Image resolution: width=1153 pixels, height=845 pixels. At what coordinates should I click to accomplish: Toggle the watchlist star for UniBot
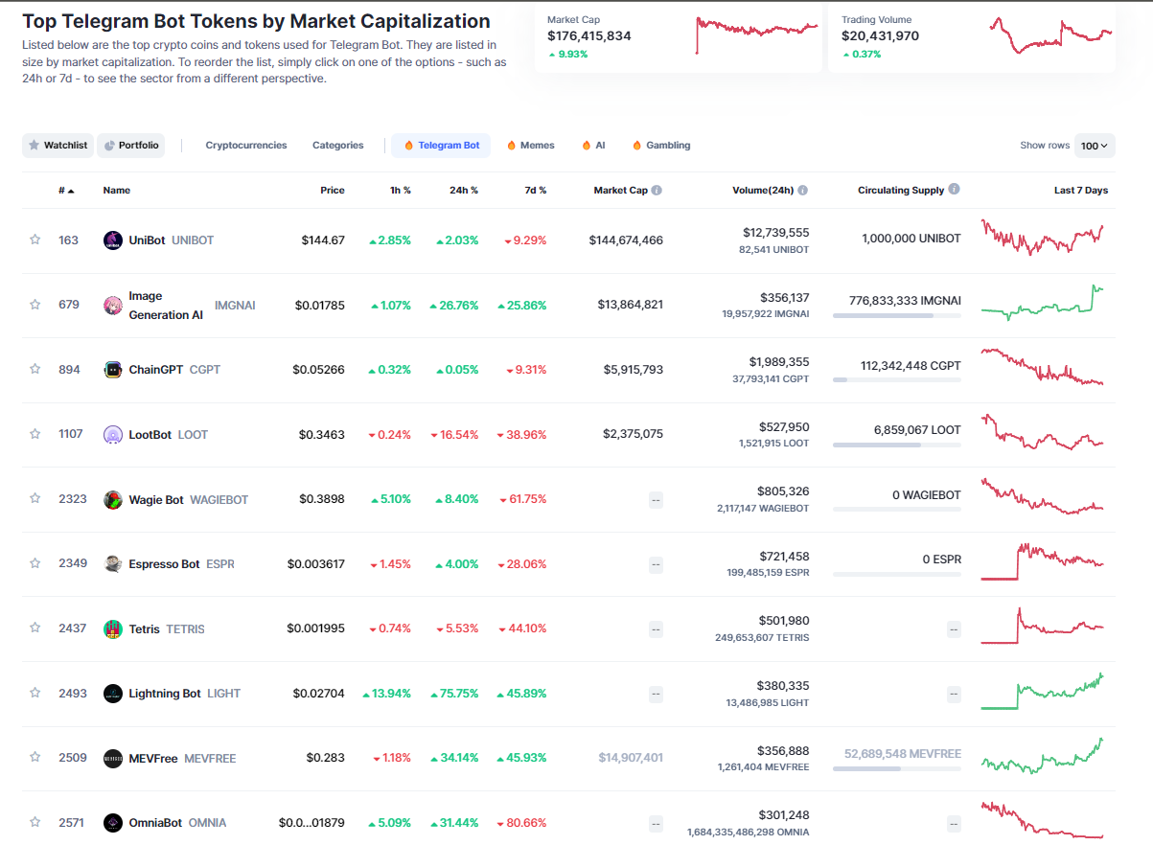pyautogui.click(x=35, y=240)
